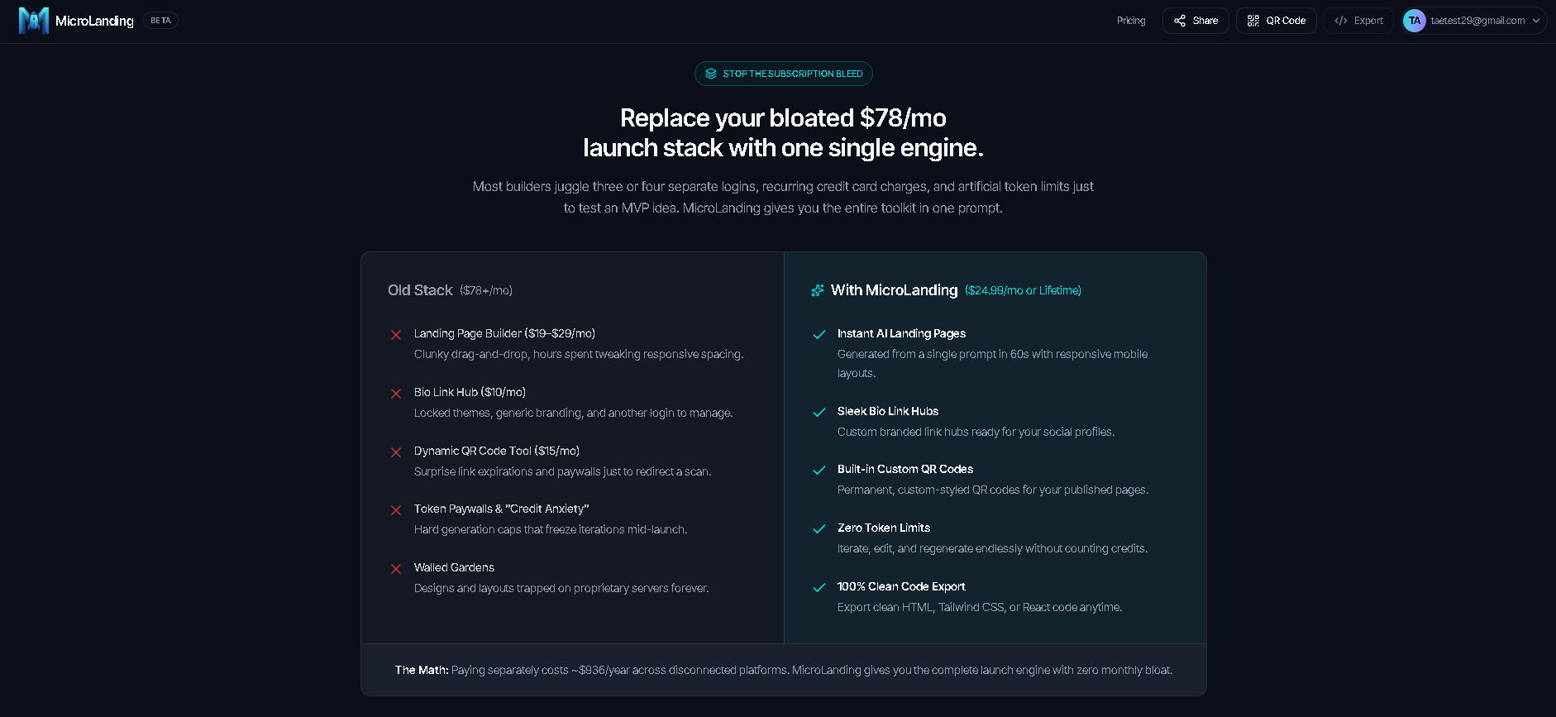The height and width of the screenshot is (717, 1556).
Task: Click 'Zero Token Limits' text
Action: (x=884, y=528)
